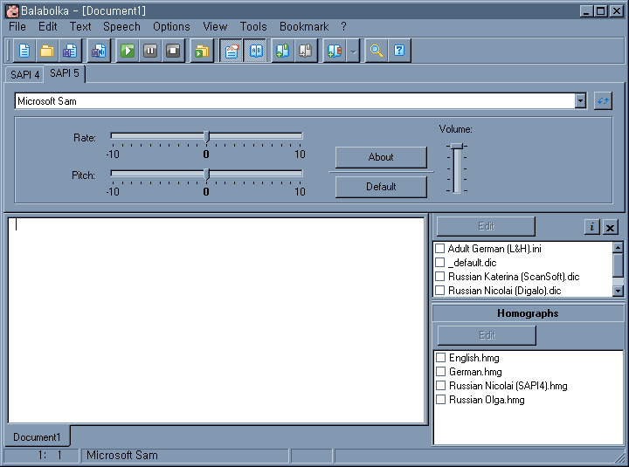Screen dimensions: 629x467
Task: Open the Speech menu
Action: pos(121,26)
